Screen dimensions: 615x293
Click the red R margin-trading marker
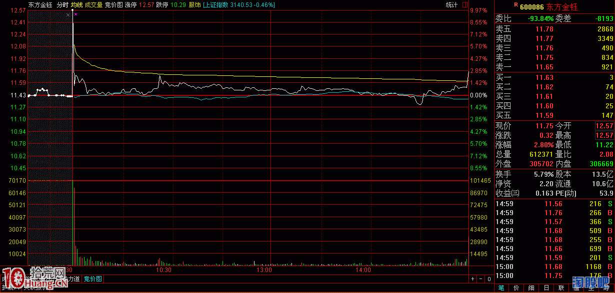pos(515,4)
